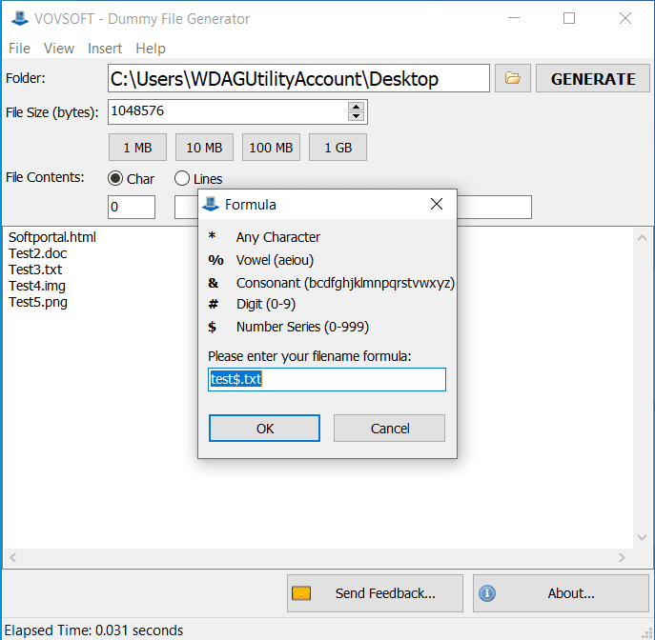Viewport: 655px width, 640px height.
Task: Set size with the 10 MB button
Action: click(204, 148)
